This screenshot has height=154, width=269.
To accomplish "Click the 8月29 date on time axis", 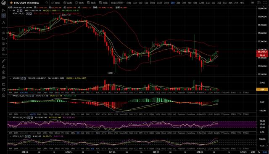I will coord(243,152).
